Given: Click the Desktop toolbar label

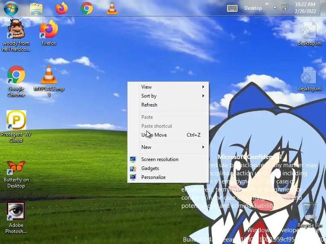Looking at the screenshot, I should [253, 8].
